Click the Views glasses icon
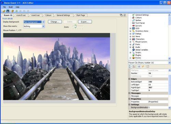171x124 pixels. click(x=133, y=36)
